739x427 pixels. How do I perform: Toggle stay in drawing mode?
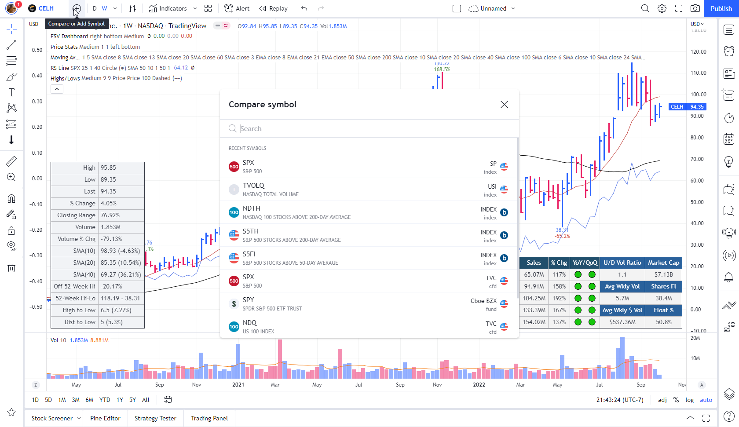tap(11, 215)
